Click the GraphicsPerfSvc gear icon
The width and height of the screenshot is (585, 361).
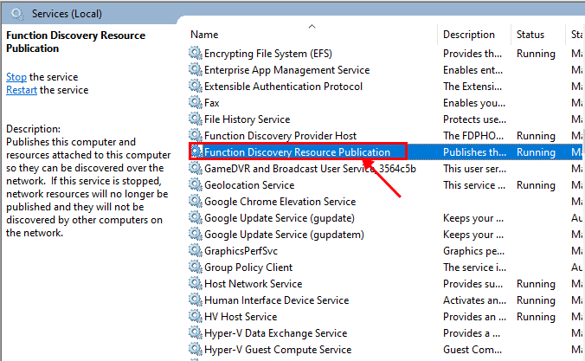tap(196, 251)
